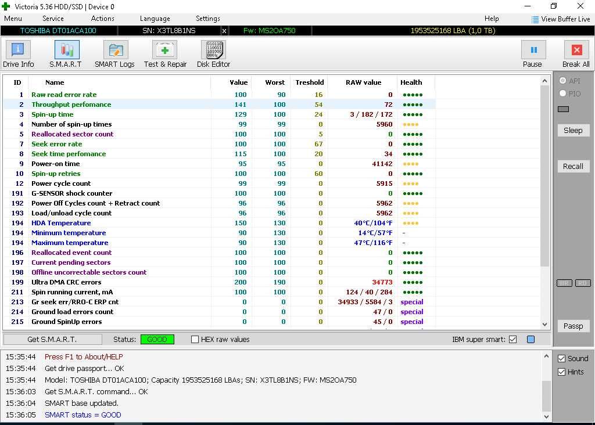Click the TOSHIBA DT01ACA100 model label
The width and height of the screenshot is (595, 425).
tap(58, 31)
